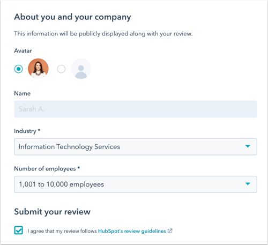
Task: Click the Avatar field label
Action: (x=23, y=51)
